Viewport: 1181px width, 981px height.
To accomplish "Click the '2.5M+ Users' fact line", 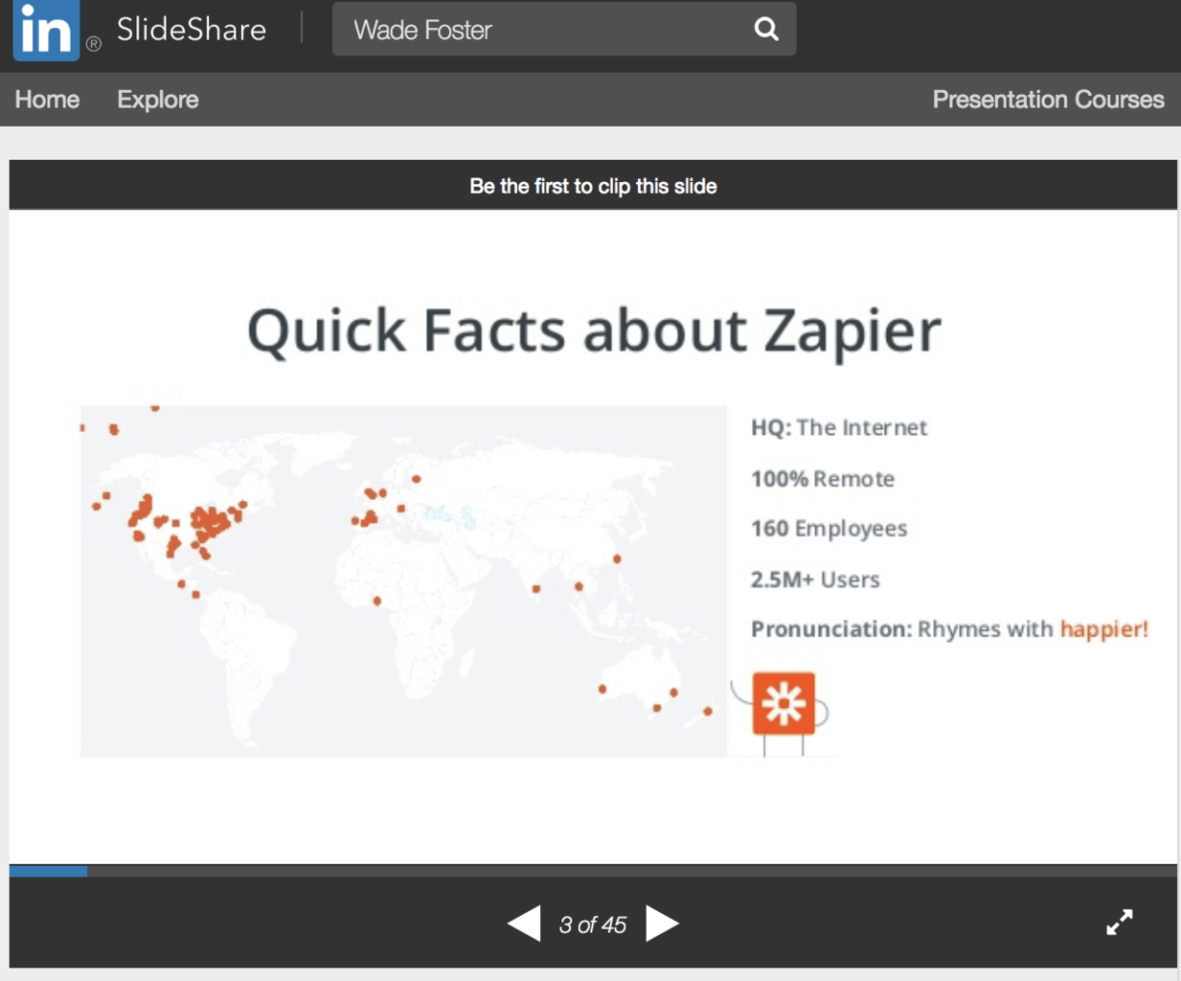I will click(x=815, y=580).
